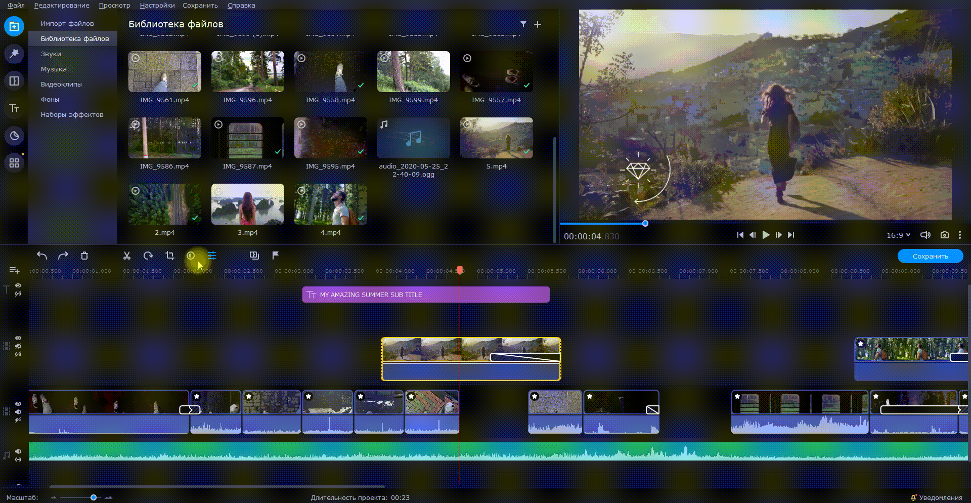The height and width of the screenshot is (503, 971).
Task: Click the scissors cut tool
Action: [126, 256]
